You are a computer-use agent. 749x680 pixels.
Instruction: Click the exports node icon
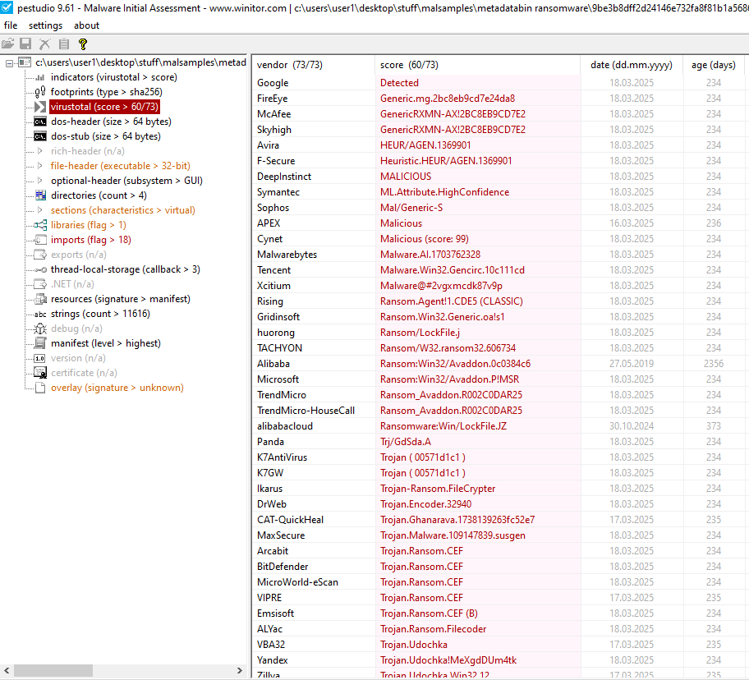coord(40,255)
